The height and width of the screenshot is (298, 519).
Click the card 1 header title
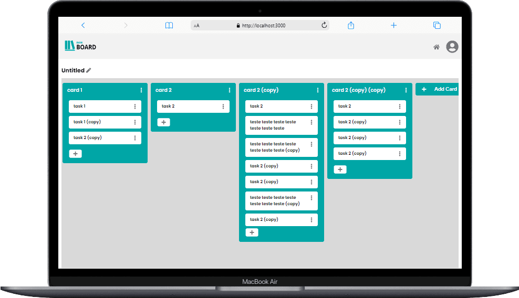pos(75,90)
